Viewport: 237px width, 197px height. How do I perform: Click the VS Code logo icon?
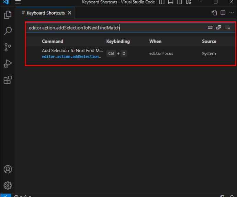click(6, 2)
